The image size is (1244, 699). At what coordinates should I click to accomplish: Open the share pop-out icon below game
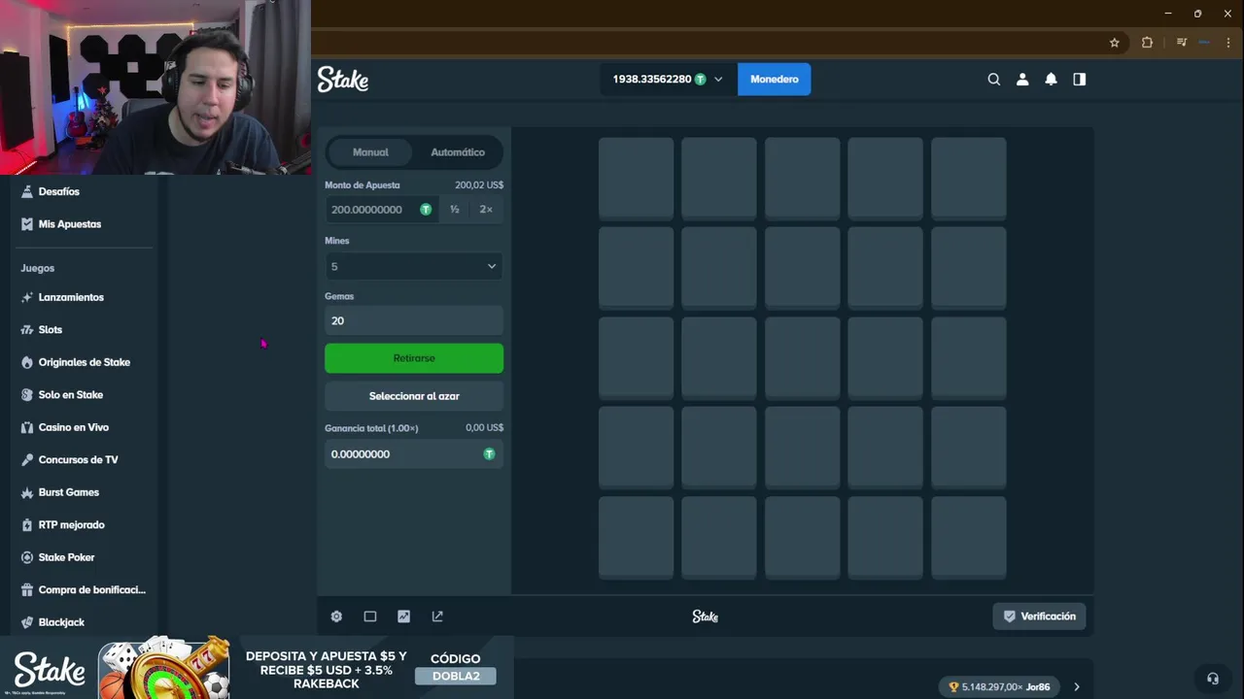437,616
